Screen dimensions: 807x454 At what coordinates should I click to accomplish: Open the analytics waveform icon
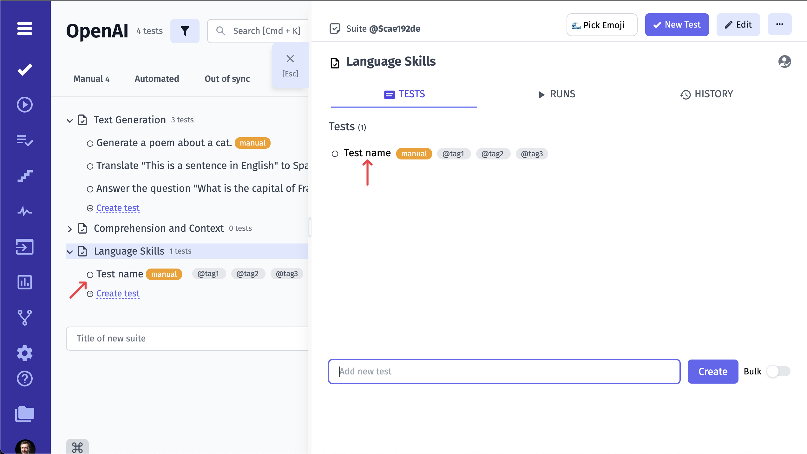pos(24,211)
